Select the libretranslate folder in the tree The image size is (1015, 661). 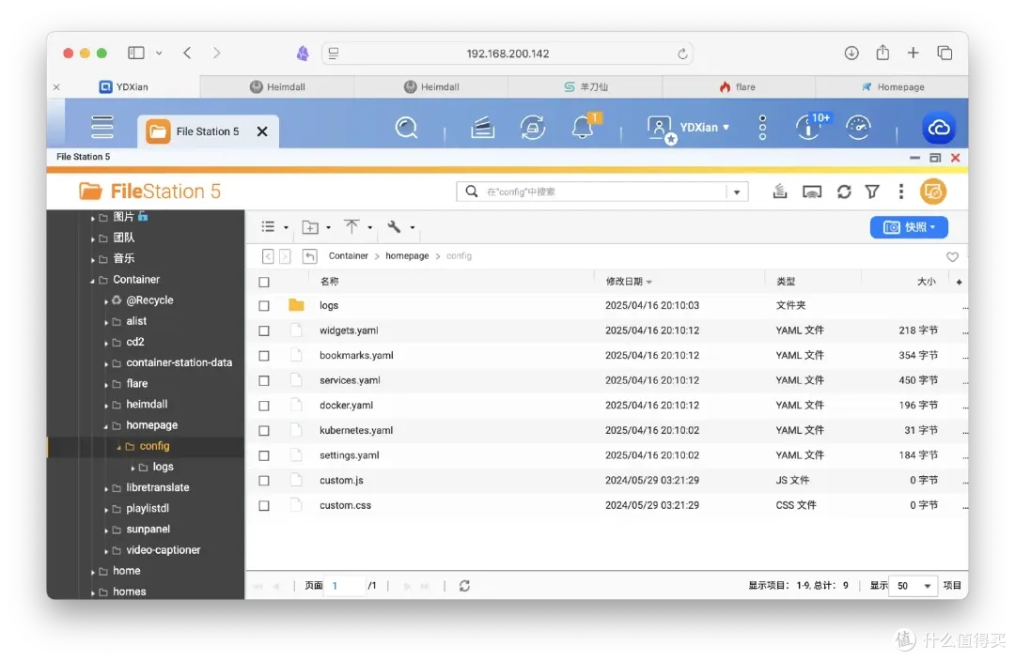pos(158,487)
